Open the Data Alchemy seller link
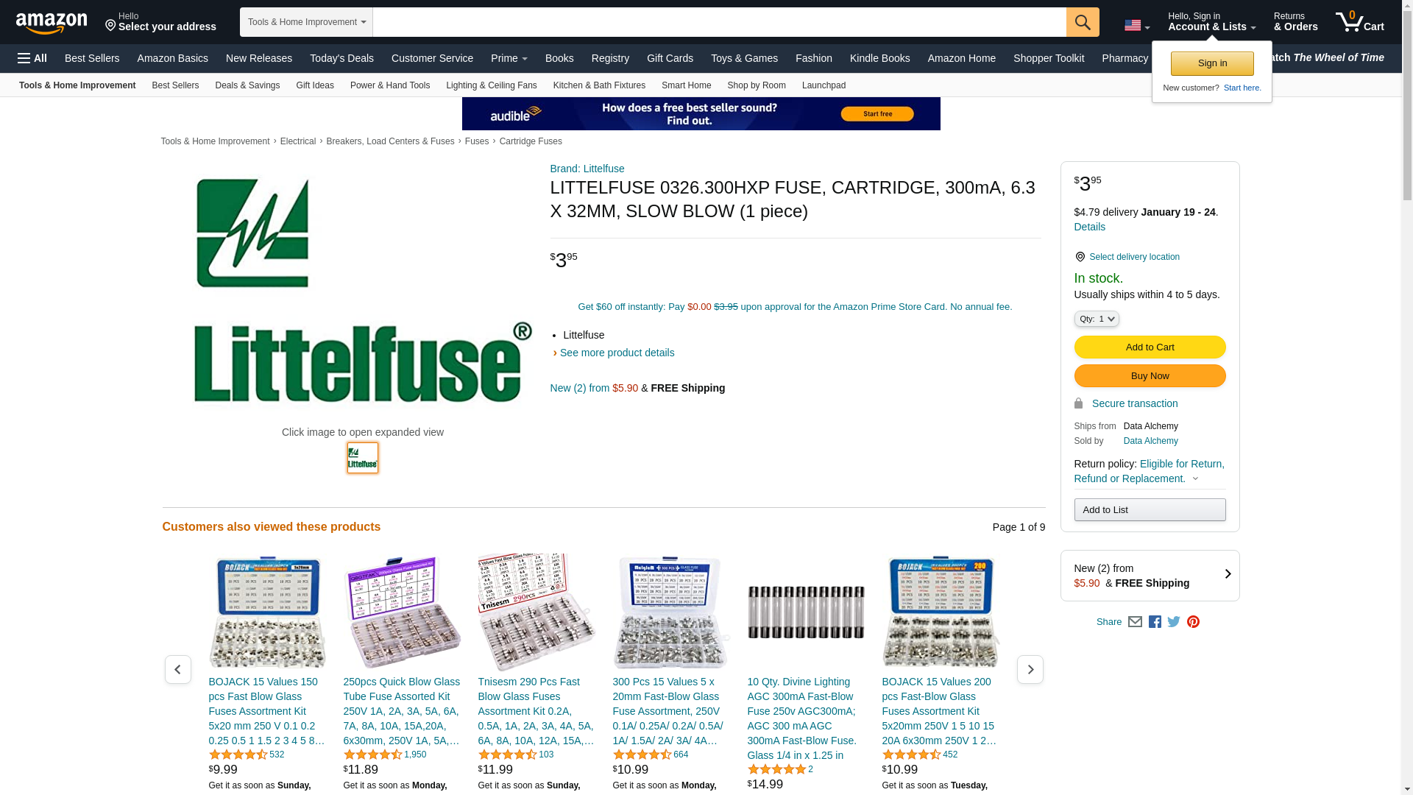 tap(1150, 441)
